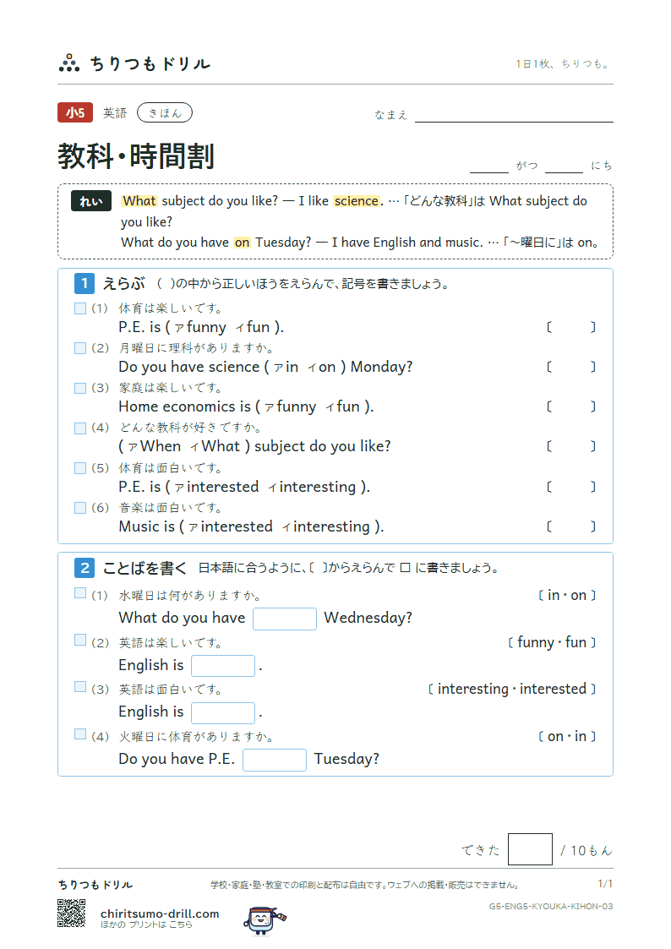The width and height of the screenshot is (671, 949).
Task: Click the ことばを書く section heading
Action: coord(145,568)
